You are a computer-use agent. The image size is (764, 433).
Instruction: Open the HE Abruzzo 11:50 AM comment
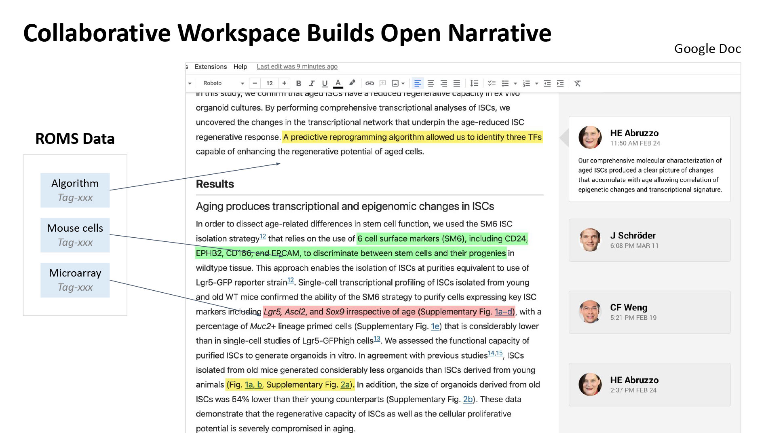click(650, 159)
